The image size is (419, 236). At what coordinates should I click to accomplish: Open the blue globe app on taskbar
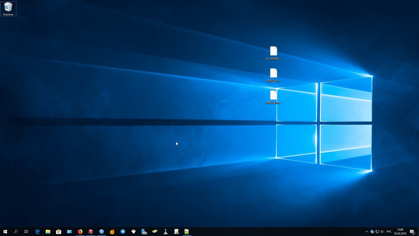pyautogui.click(x=101, y=232)
